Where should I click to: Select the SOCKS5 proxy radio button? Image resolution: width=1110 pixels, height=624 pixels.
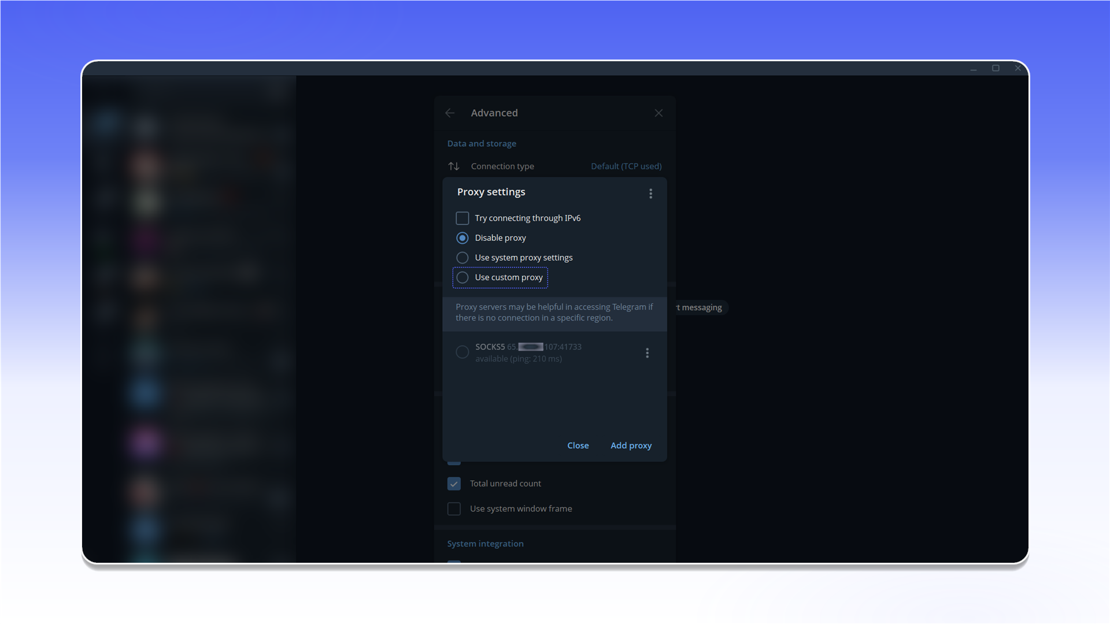462,352
